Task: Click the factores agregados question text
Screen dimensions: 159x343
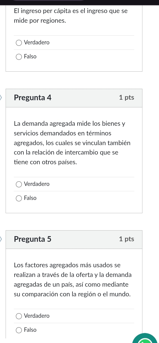Action: [x=73, y=280]
